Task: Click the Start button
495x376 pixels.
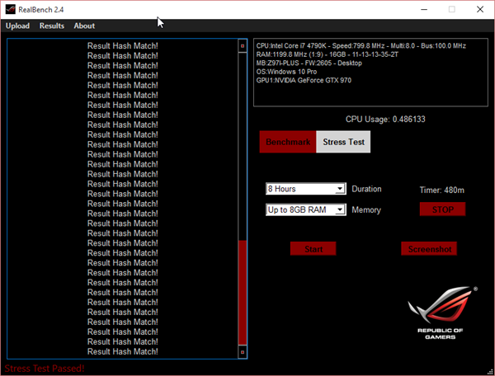Action: click(313, 249)
